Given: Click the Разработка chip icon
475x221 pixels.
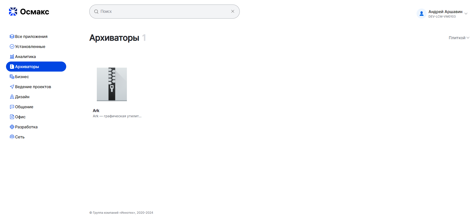Looking at the screenshot, I should point(12,127).
